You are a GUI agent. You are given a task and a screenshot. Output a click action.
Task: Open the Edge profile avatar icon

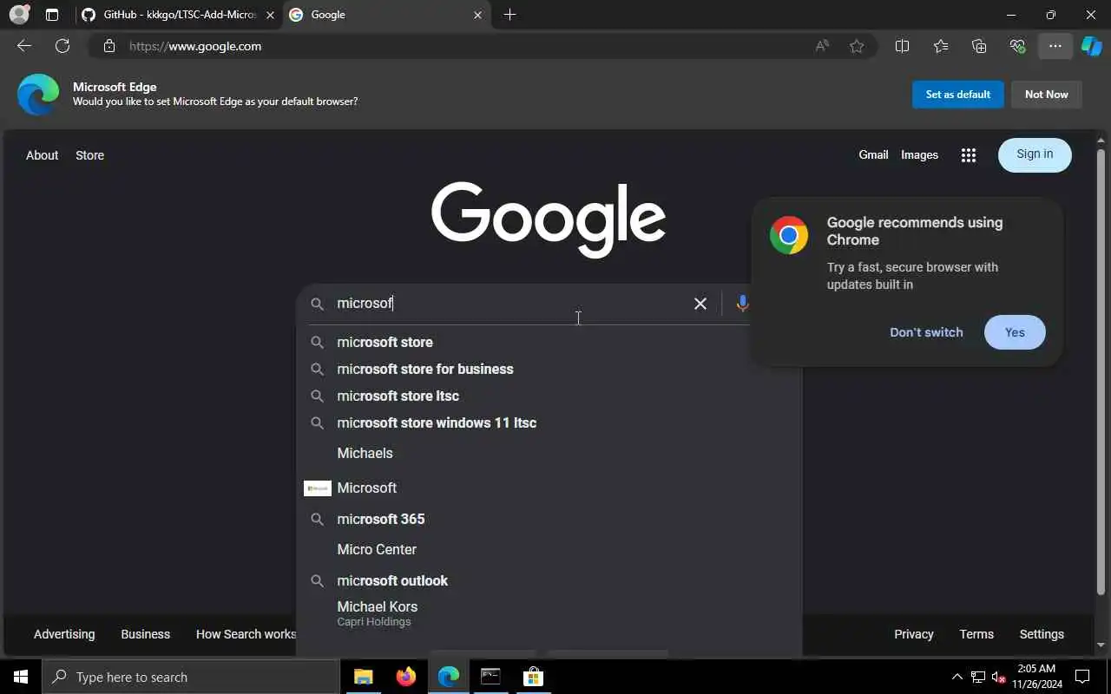tap(19, 15)
